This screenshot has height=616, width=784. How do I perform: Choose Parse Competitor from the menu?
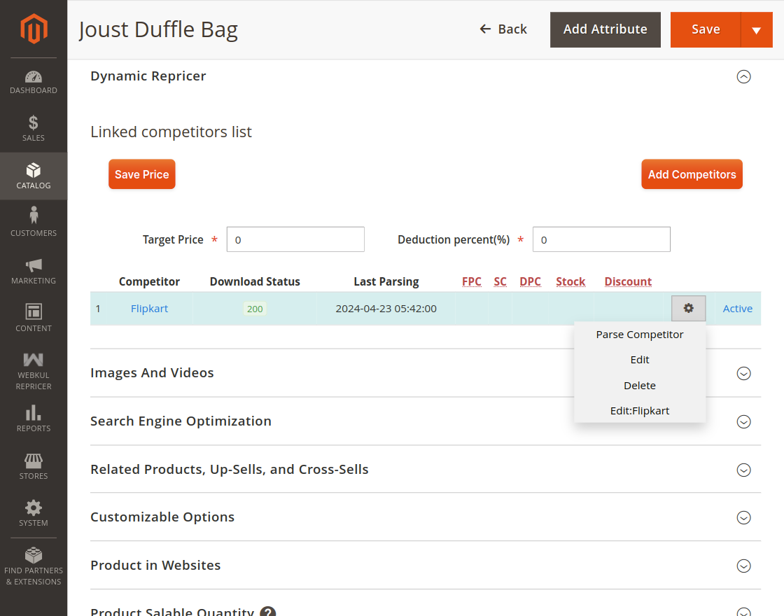pos(639,335)
